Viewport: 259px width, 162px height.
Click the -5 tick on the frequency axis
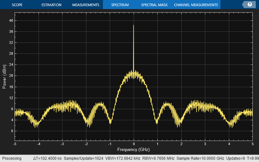point(15,144)
